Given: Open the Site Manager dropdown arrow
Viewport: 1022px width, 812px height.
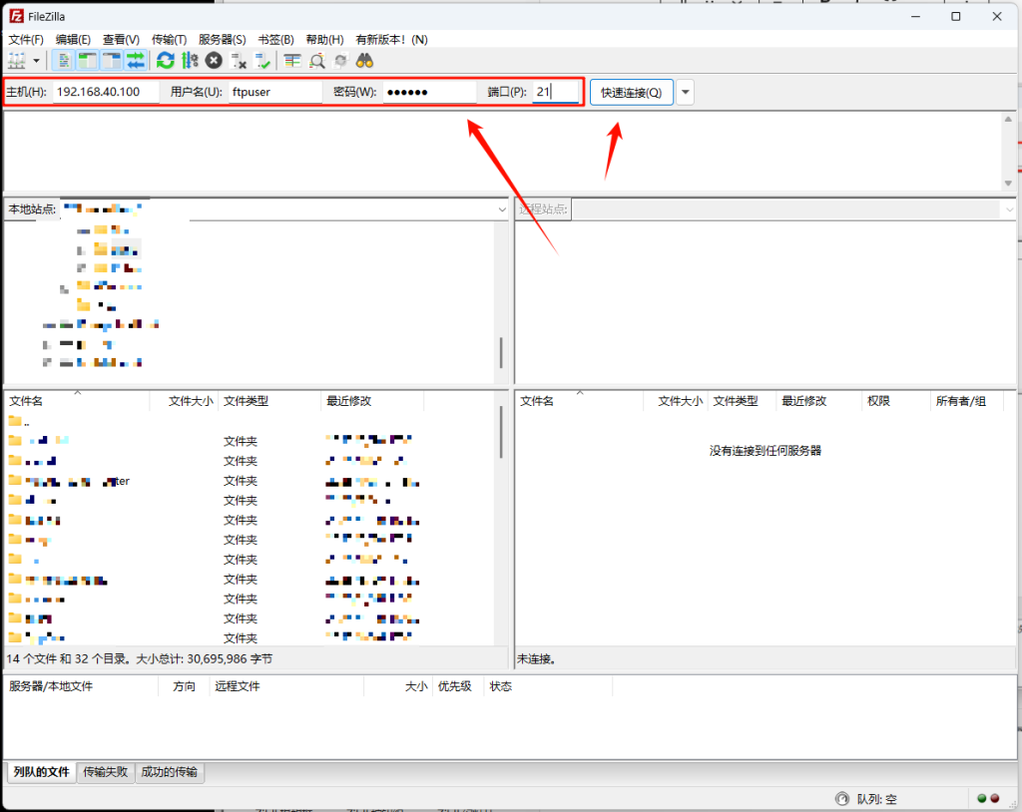Looking at the screenshot, I should pyautogui.click(x=36, y=61).
